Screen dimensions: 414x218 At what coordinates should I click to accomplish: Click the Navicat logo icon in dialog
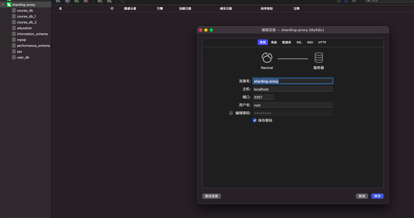[x=267, y=57]
